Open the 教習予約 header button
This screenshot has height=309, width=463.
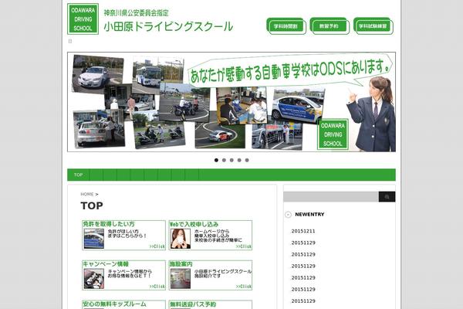point(330,26)
